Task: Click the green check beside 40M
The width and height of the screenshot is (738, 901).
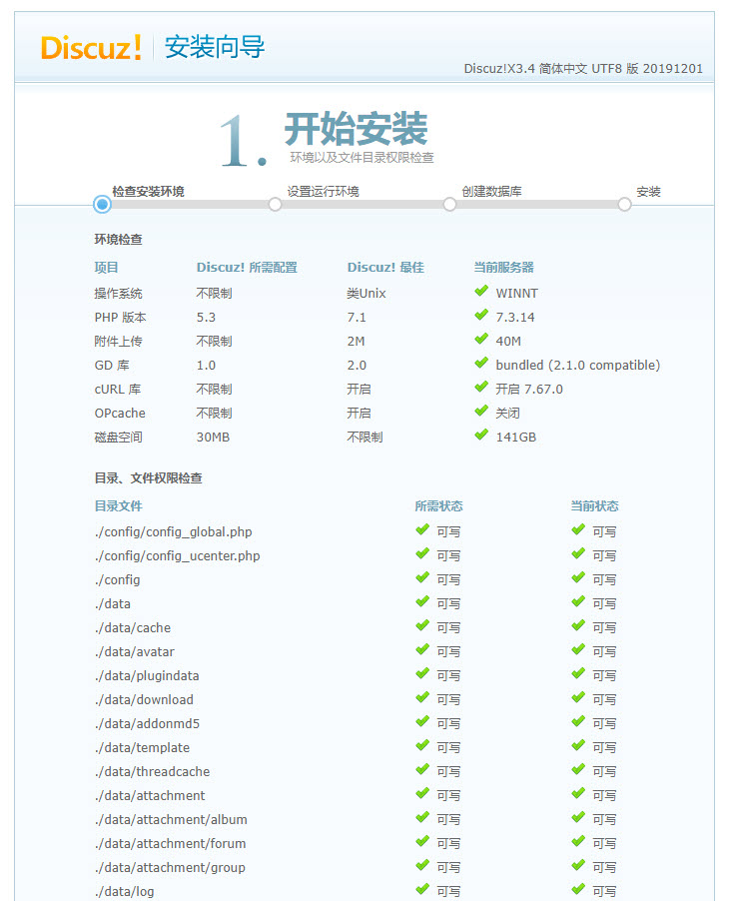Action: tap(481, 339)
